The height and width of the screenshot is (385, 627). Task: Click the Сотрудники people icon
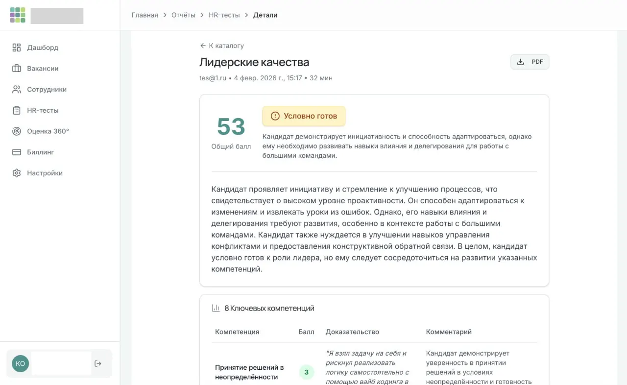[17, 90]
